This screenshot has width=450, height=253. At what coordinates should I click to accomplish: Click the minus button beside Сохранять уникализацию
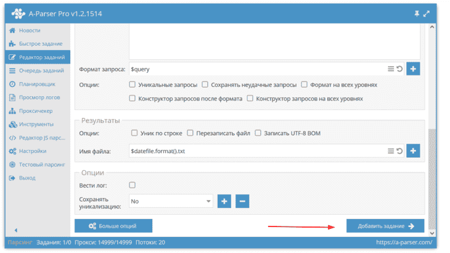click(242, 201)
